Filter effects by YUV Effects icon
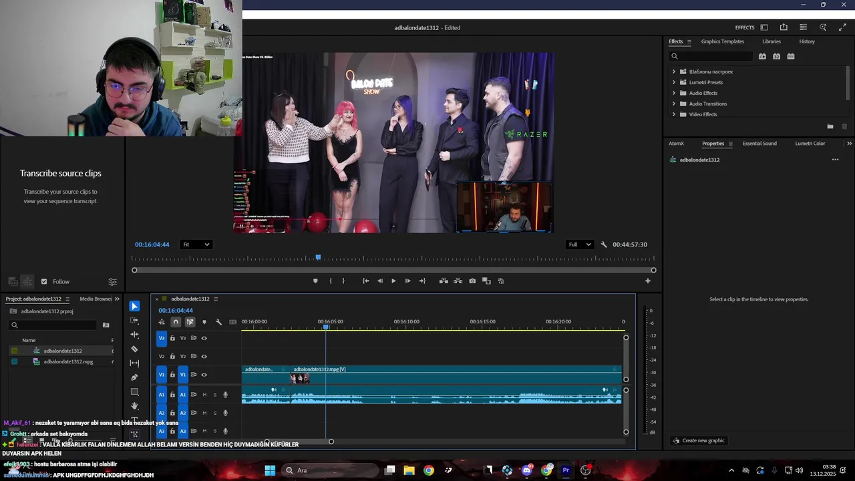This screenshot has width=855, height=481. click(x=791, y=56)
